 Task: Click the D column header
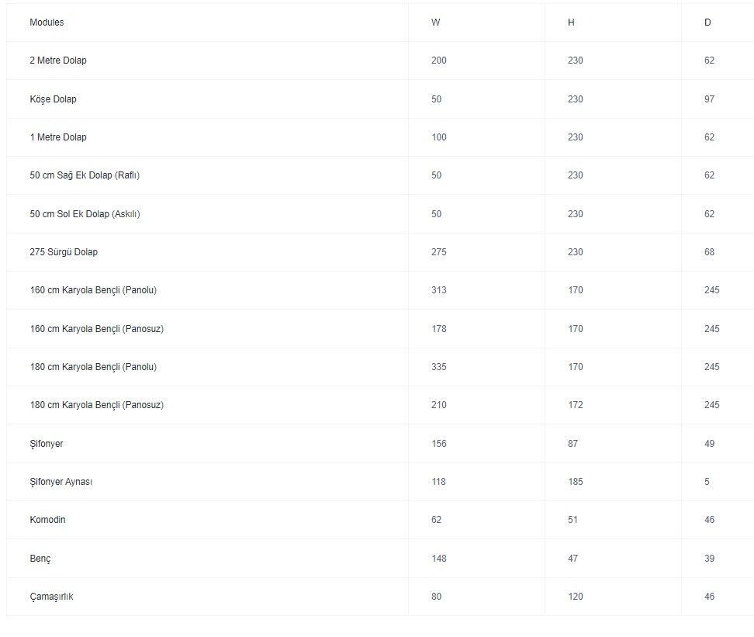click(707, 23)
